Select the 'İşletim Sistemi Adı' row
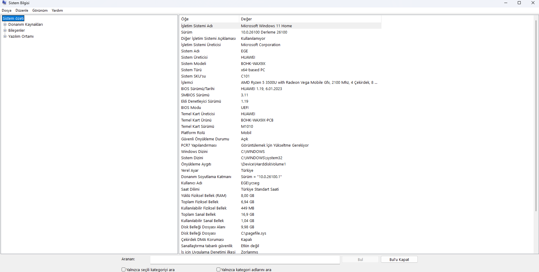The image size is (539, 272). pos(280,26)
